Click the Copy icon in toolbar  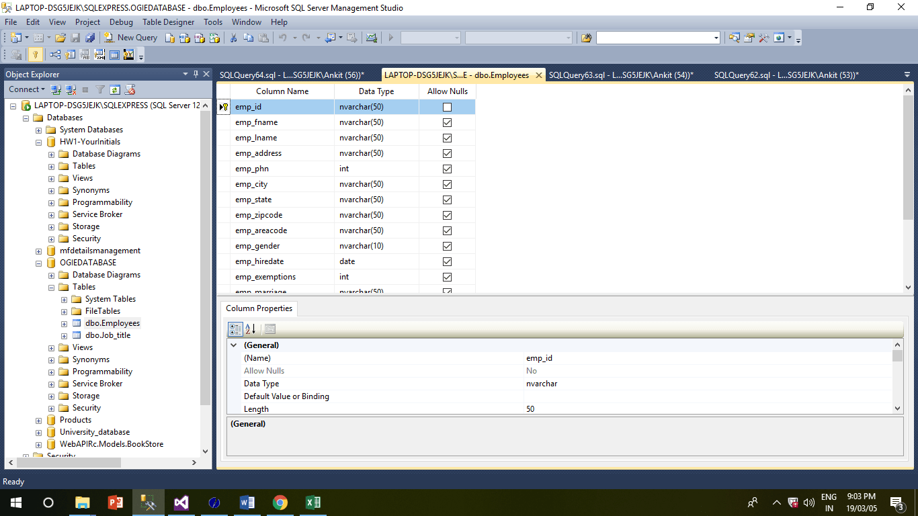pos(248,38)
